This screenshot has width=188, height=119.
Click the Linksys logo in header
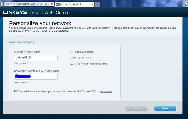pyautogui.click(x=16, y=12)
